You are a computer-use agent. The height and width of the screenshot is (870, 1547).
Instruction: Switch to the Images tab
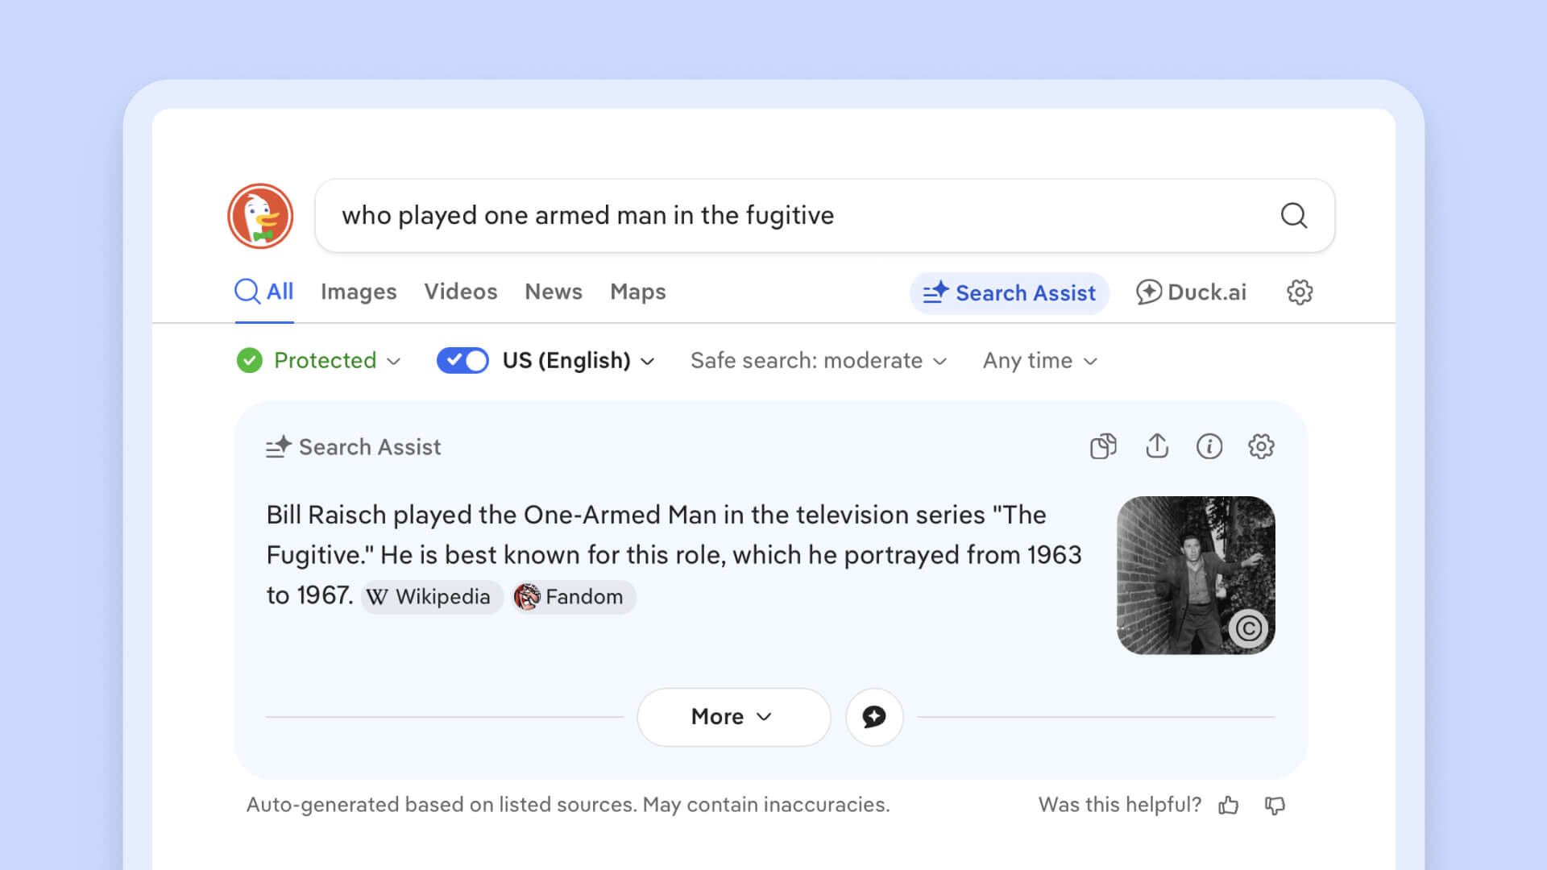(x=359, y=292)
